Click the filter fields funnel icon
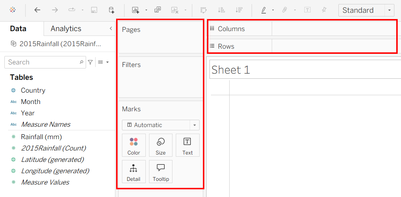Image resolution: width=401 pixels, height=197 pixels. pyautogui.click(x=90, y=62)
